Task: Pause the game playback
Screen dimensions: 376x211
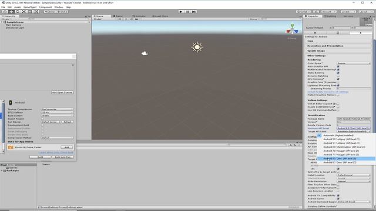Action: (x=187, y=12)
